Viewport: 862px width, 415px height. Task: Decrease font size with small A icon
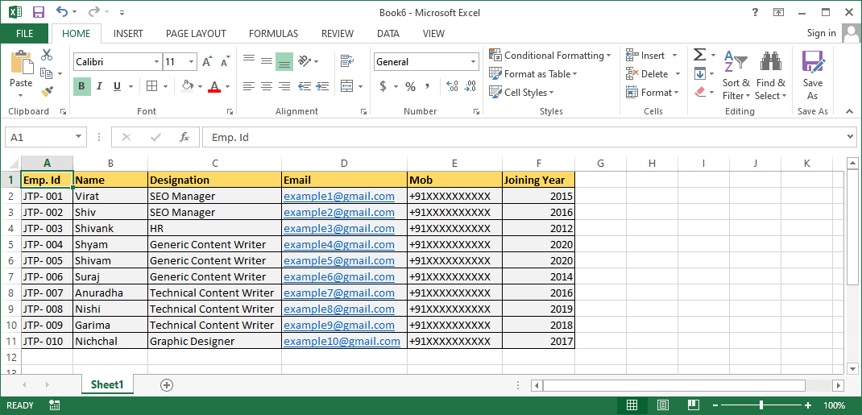(x=224, y=61)
